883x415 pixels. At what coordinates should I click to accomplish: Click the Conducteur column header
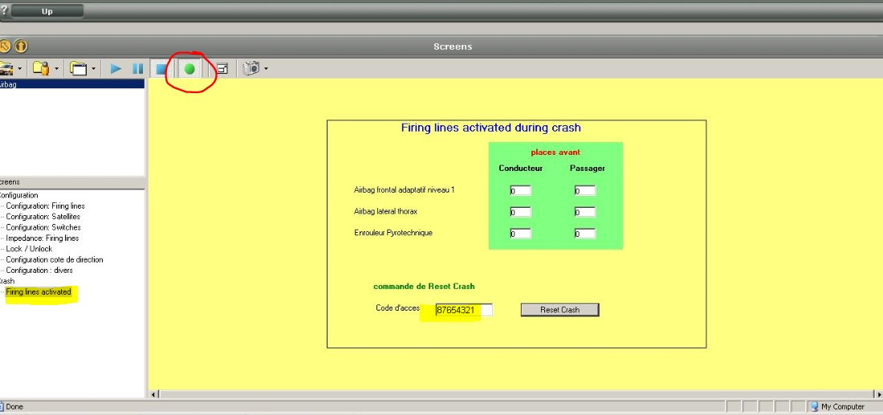(520, 168)
